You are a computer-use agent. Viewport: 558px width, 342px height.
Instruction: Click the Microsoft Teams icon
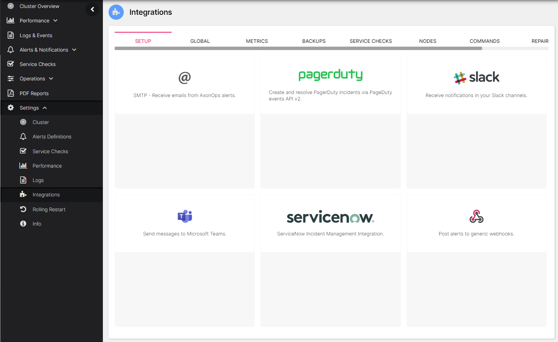(x=184, y=216)
